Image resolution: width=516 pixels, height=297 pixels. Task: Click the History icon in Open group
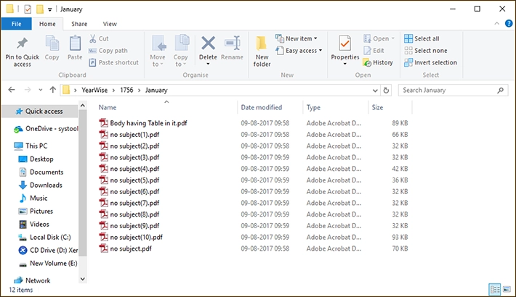367,62
